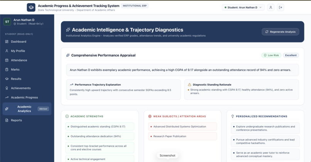311x162 pixels.
Task: Click the Achievements medal icon
Action: coord(7,88)
